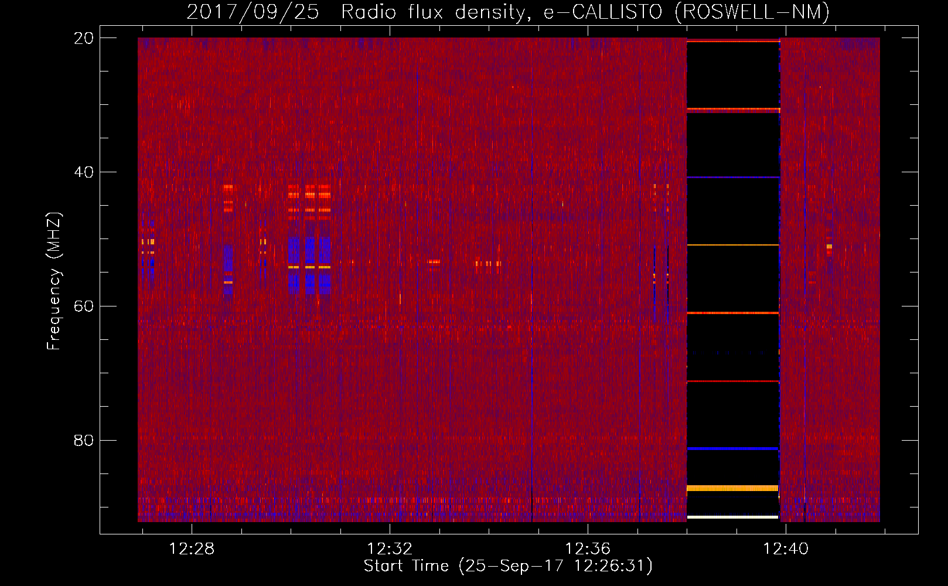Click the 20 MHz frequency tick label
The image size is (948, 586).
[x=84, y=38]
